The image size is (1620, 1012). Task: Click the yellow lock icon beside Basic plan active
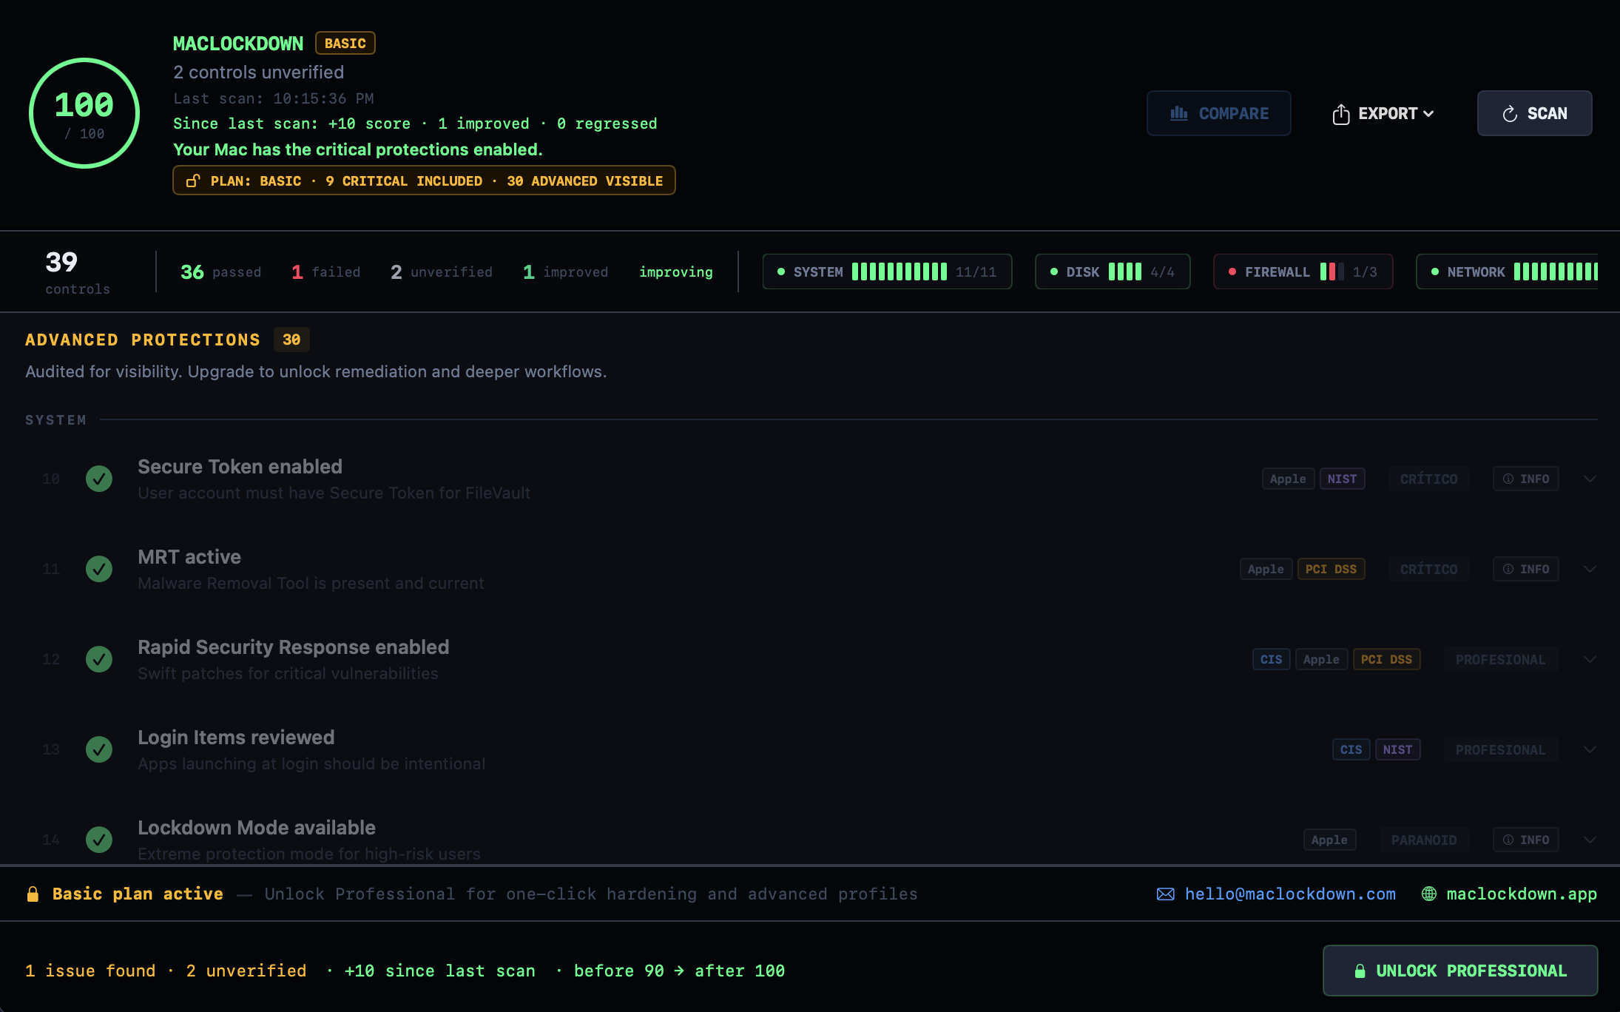33,894
